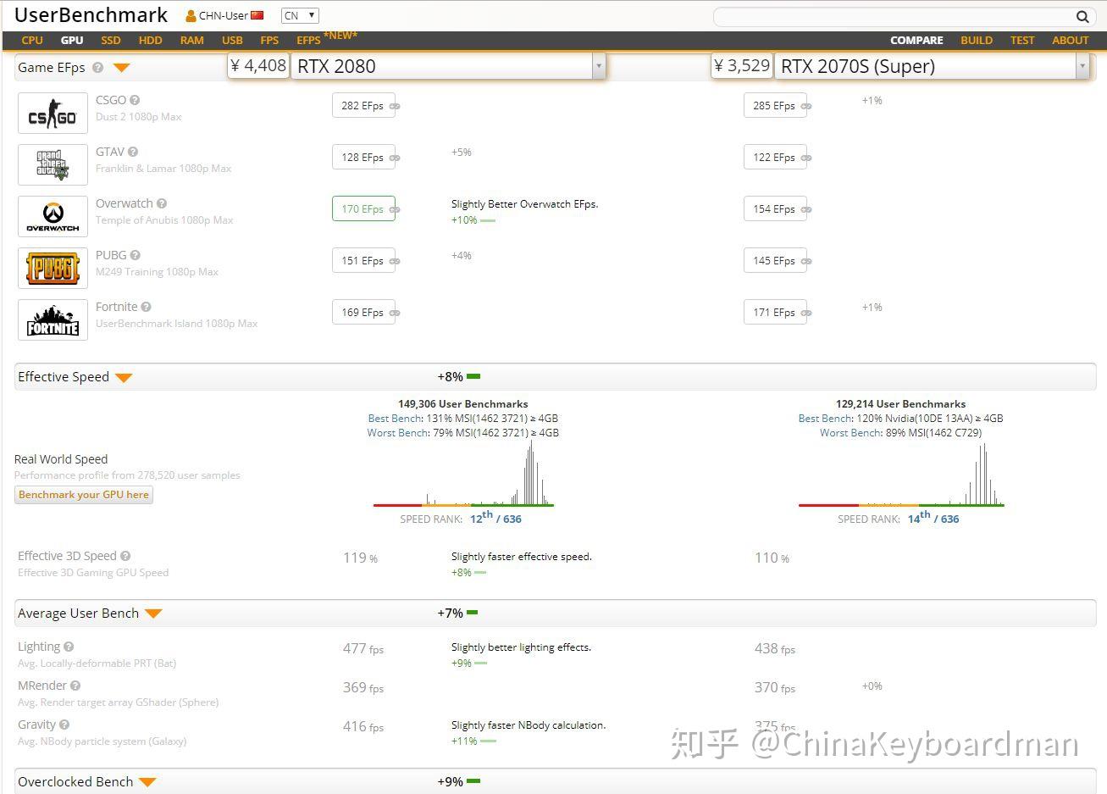
Task: Click link icon next to RTX 2080 CSGO 282 EFps
Action: tap(395, 107)
